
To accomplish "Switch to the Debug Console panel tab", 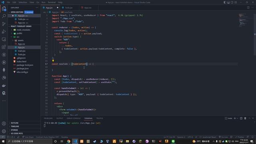I will [74, 118].
